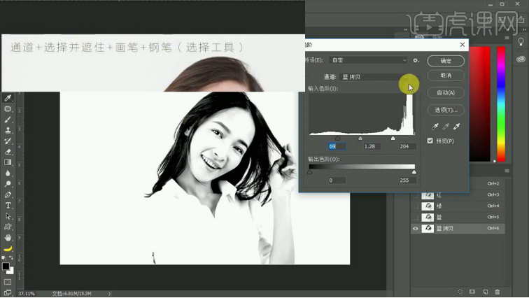This screenshot has width=529, height=298.
Task: Select the Dodge tool
Action: click(x=8, y=184)
